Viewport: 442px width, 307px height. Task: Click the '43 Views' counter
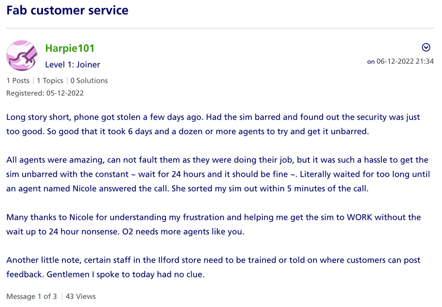click(81, 296)
